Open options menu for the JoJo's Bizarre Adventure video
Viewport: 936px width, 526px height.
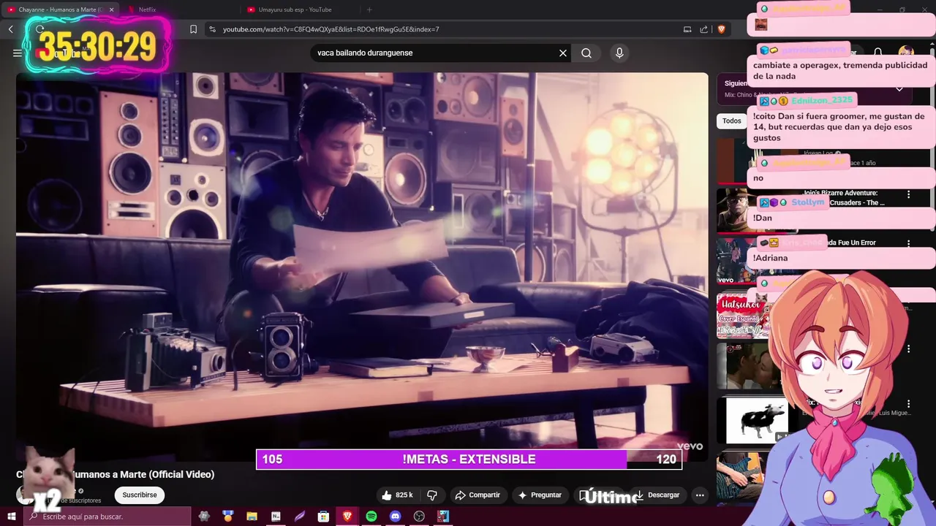[909, 194]
